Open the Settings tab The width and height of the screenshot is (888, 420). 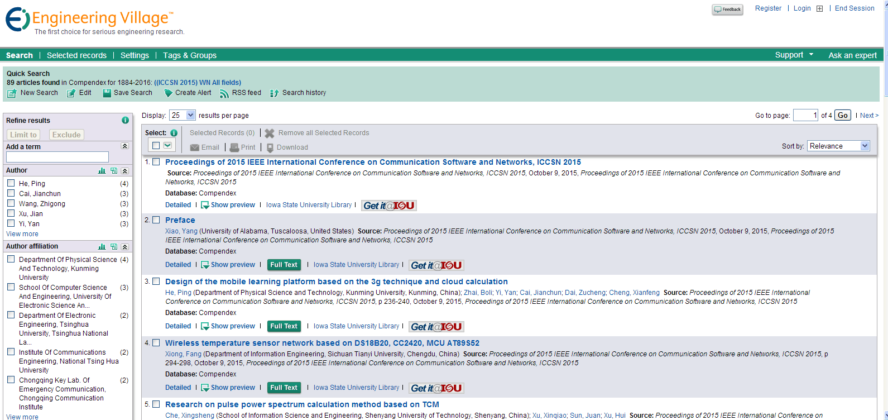135,55
